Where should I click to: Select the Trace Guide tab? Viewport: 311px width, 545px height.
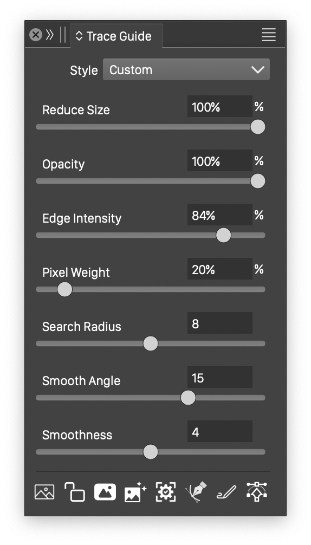(x=116, y=36)
